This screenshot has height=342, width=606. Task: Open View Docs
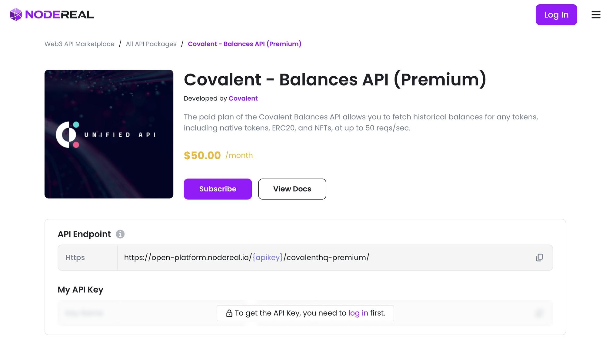(292, 189)
